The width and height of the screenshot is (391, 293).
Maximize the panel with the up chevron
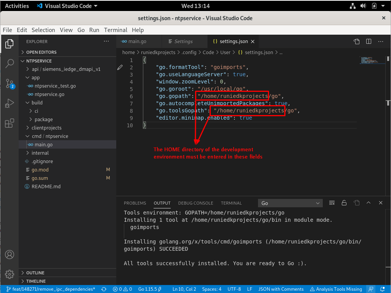coord(369,203)
